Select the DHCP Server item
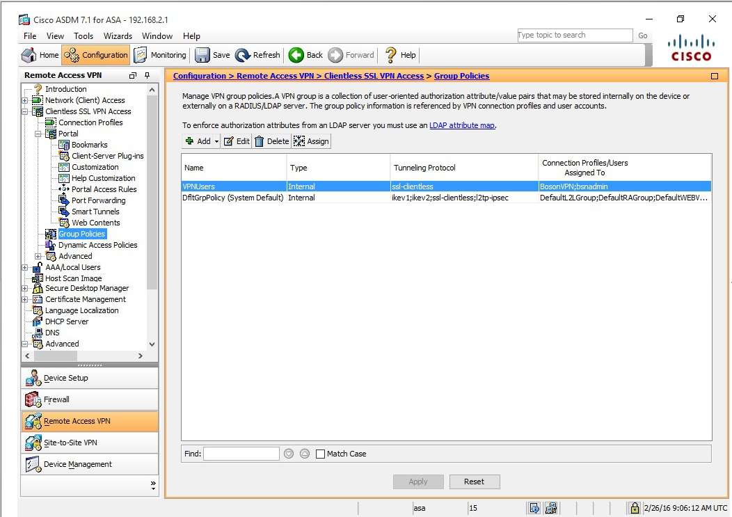 pyautogui.click(x=67, y=321)
